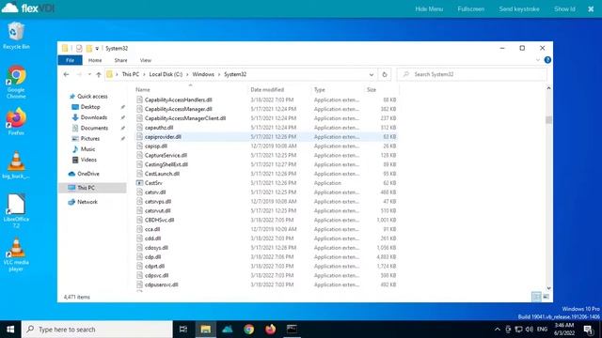The height and width of the screenshot is (338, 602).
Task: Click New folder icon in title bar
Action: [x=89, y=48]
